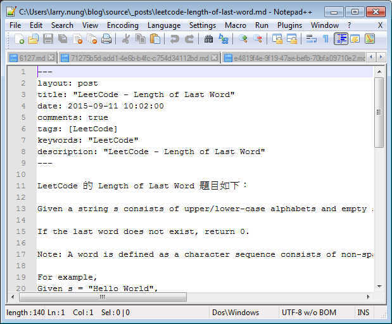Open the Edit menu
Viewport: 392px width, 324px height.
point(36,25)
